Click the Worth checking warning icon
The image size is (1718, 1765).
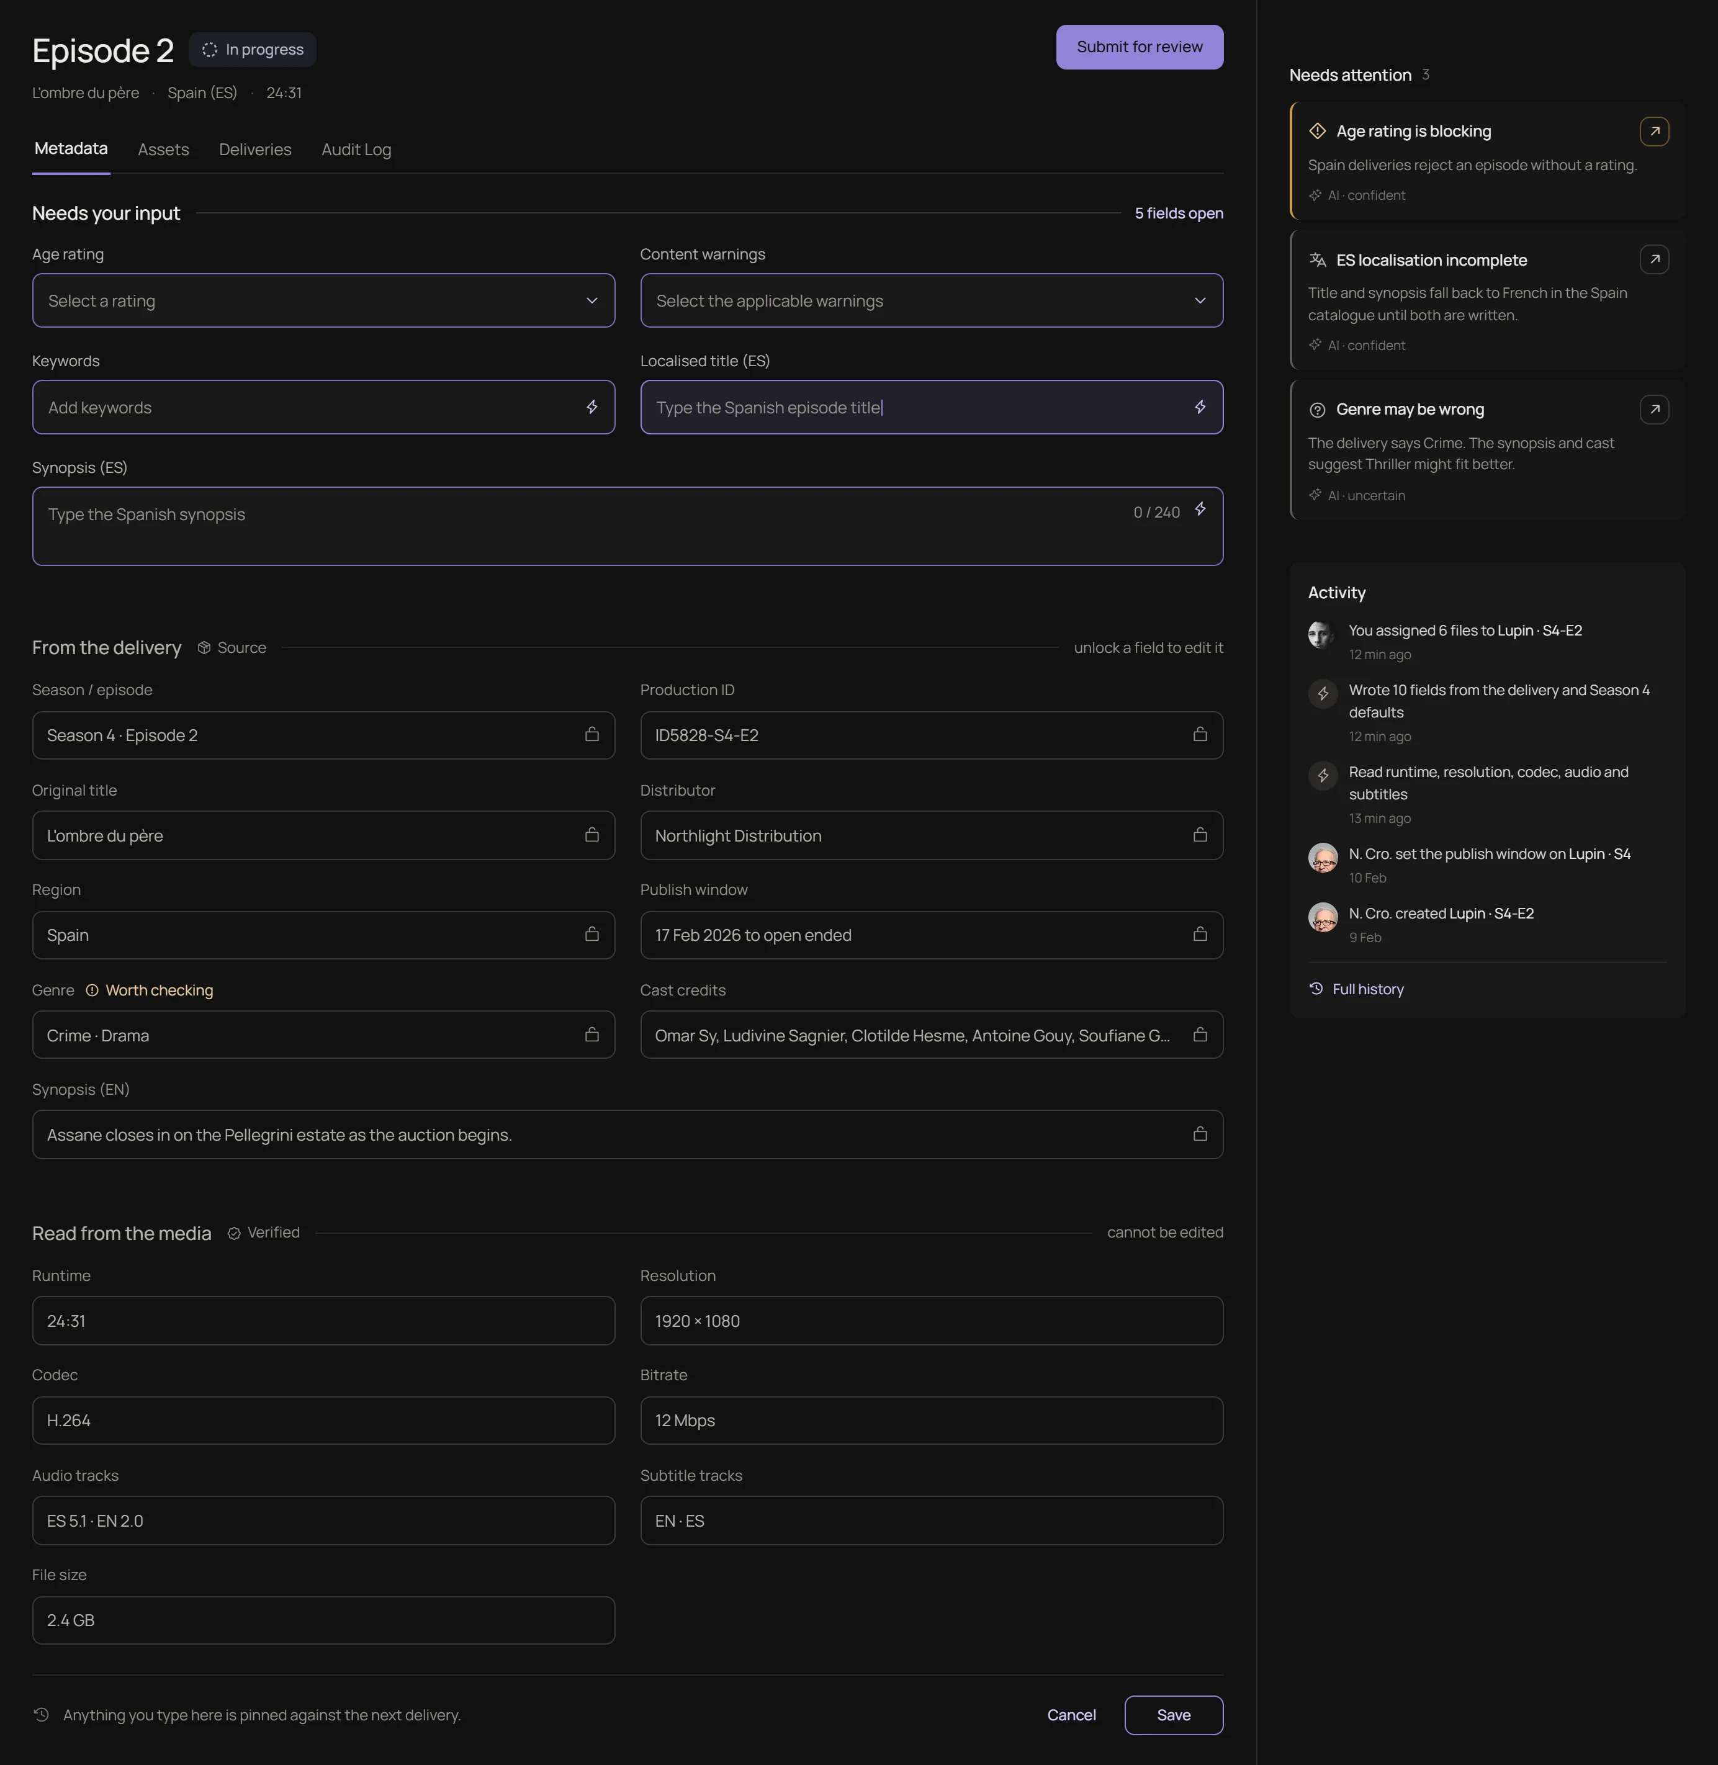[x=92, y=990]
